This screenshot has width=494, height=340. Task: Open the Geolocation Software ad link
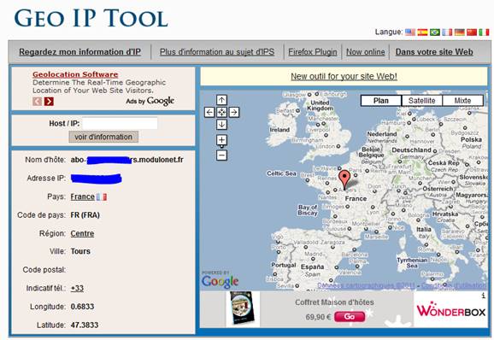[75, 74]
